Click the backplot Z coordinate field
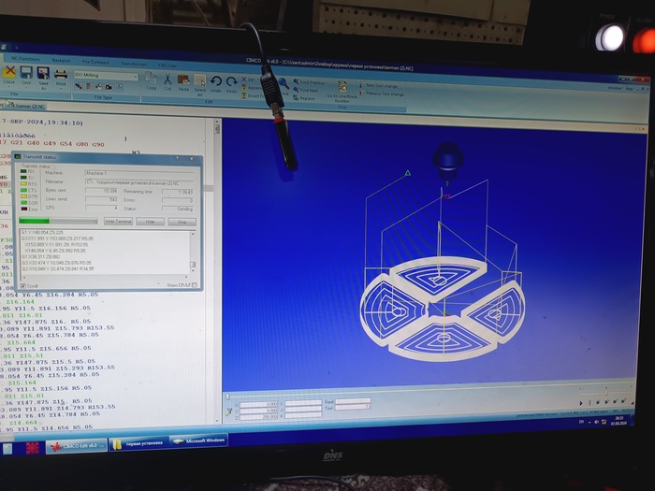The height and width of the screenshot is (491, 655). [x=258, y=417]
